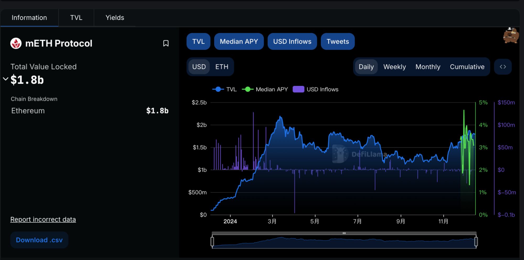Click the Median APY legend marker
The image size is (524, 260).
point(247,90)
